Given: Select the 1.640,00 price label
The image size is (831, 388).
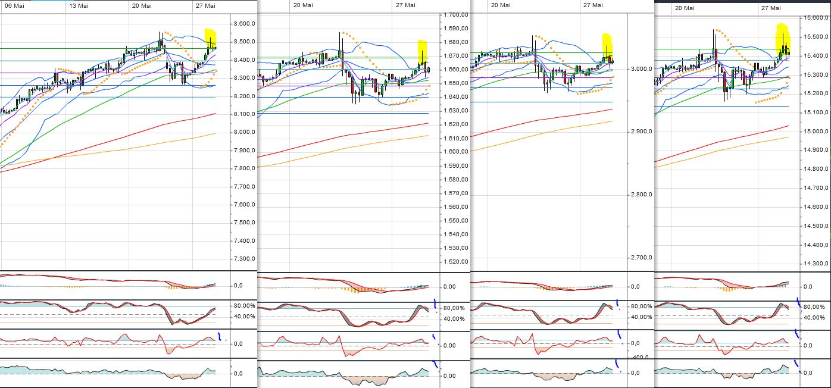Looking at the screenshot, I should pyautogui.click(x=456, y=97).
